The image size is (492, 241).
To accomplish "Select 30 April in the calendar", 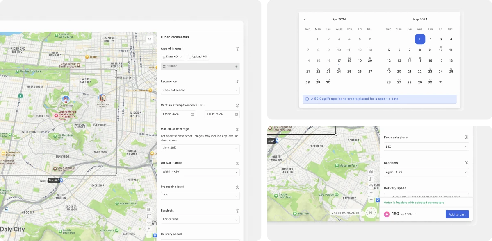I will (328, 82).
